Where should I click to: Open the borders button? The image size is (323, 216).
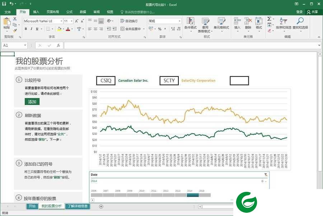(x=48, y=29)
